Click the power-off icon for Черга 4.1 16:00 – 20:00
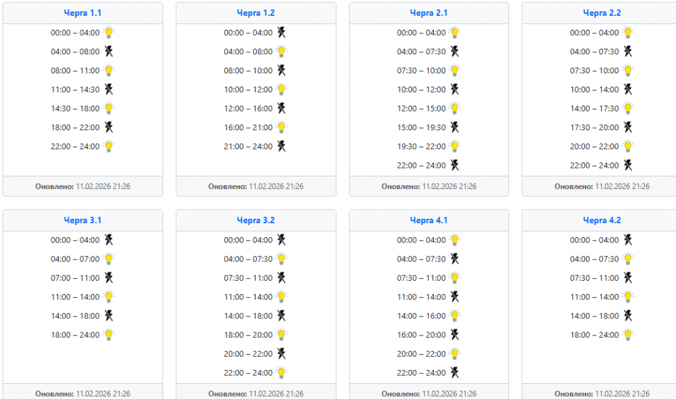The image size is (676, 399). (x=455, y=335)
